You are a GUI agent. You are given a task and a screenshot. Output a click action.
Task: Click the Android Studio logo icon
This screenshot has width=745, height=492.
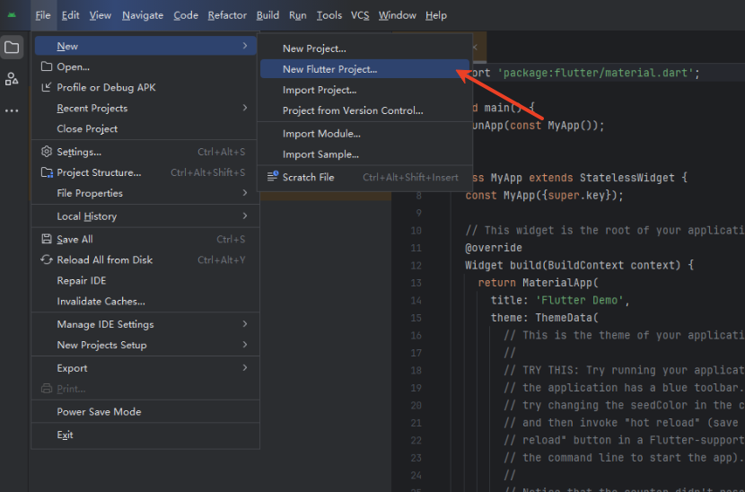[12, 15]
